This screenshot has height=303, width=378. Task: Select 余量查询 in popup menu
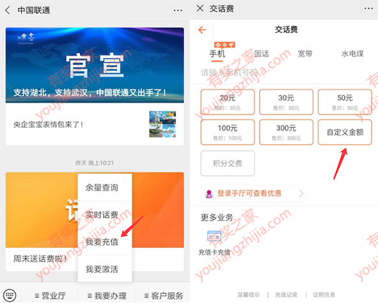[105, 188]
